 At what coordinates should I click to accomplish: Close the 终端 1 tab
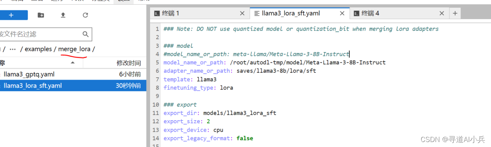click(x=242, y=13)
